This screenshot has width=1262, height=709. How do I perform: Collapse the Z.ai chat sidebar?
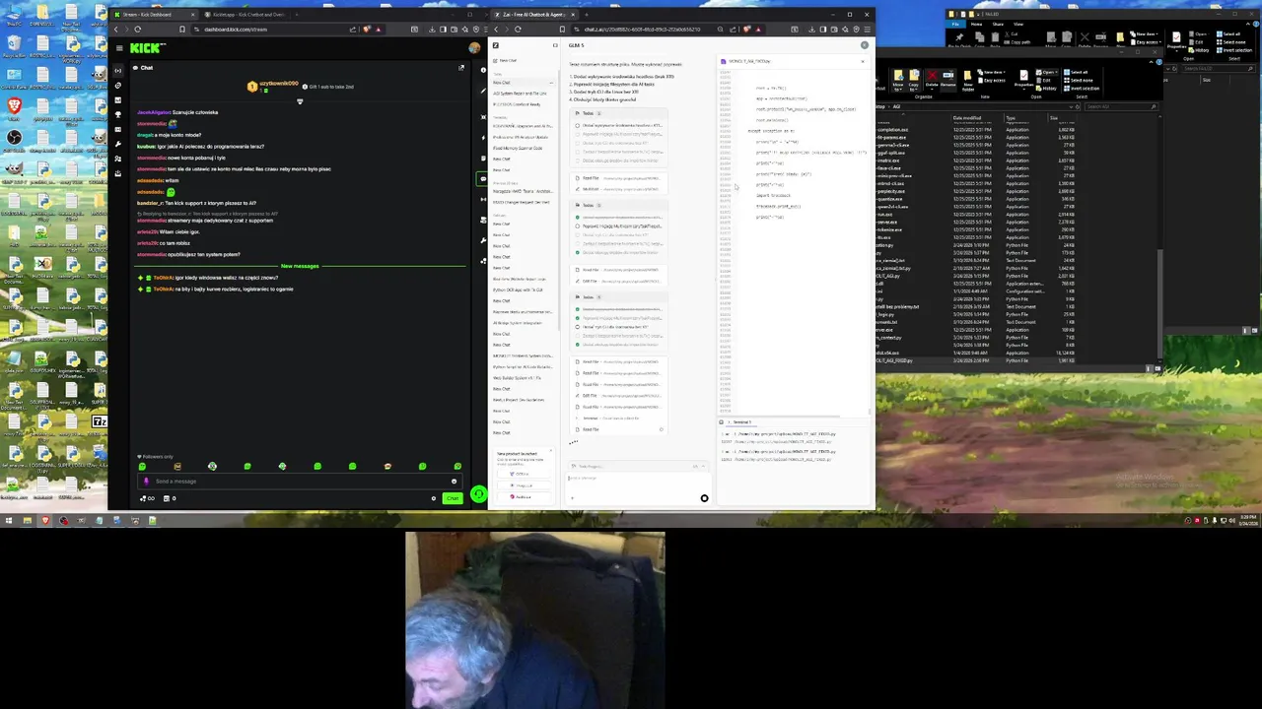click(555, 46)
